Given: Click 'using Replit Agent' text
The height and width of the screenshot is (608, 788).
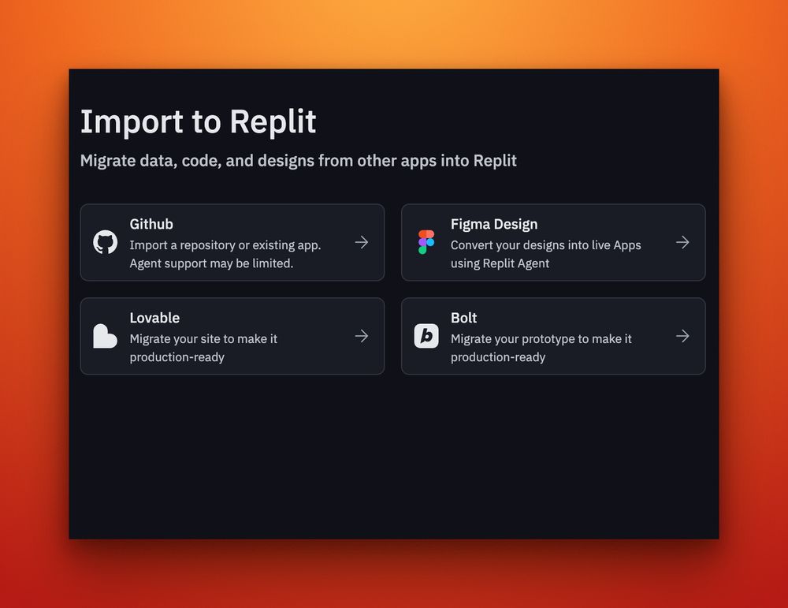Looking at the screenshot, I should tap(500, 263).
